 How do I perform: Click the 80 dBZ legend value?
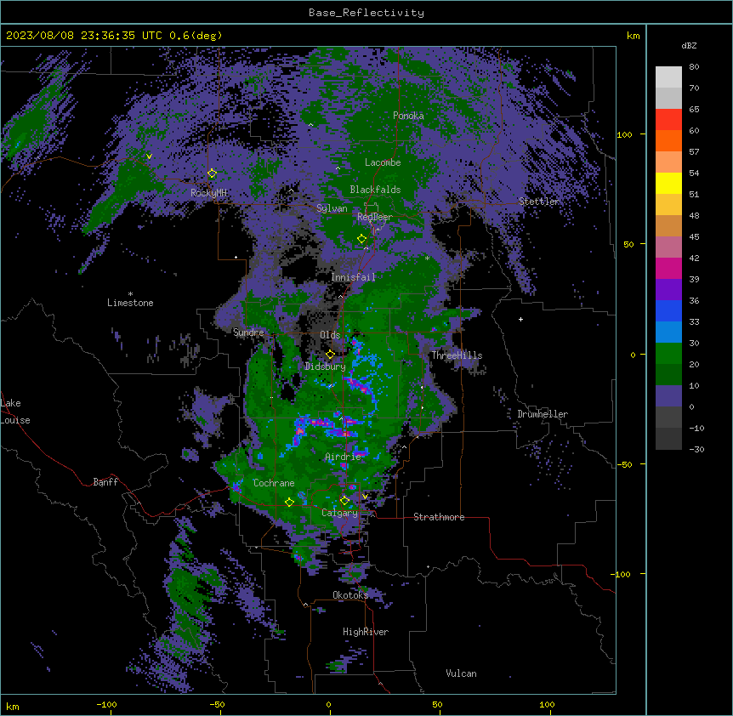point(694,67)
